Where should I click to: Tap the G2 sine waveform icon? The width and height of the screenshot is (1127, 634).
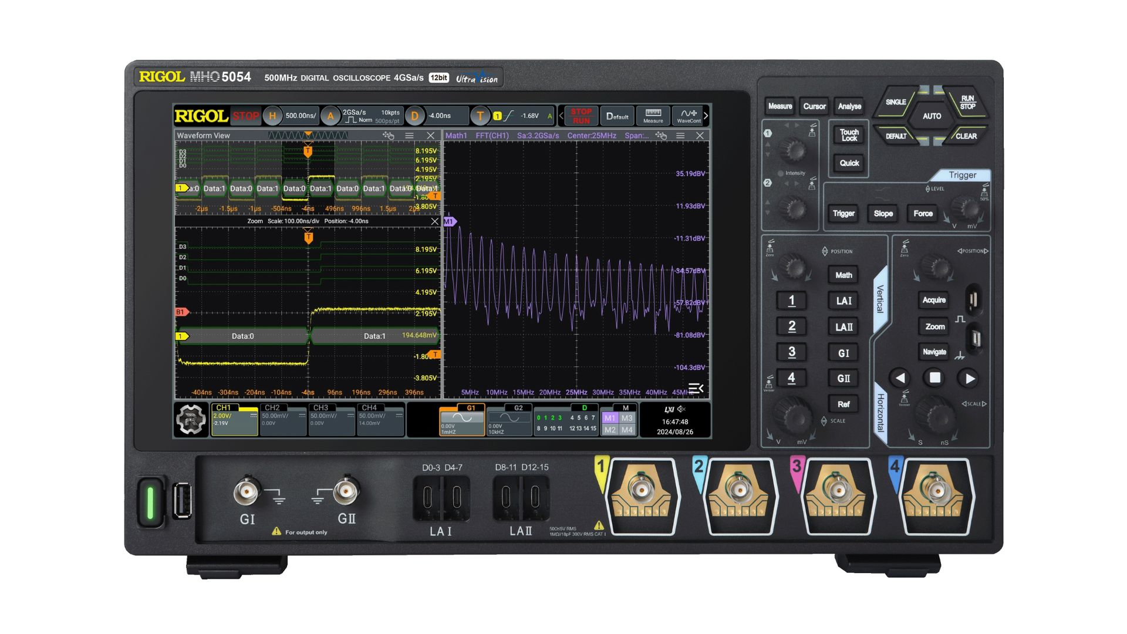509,418
